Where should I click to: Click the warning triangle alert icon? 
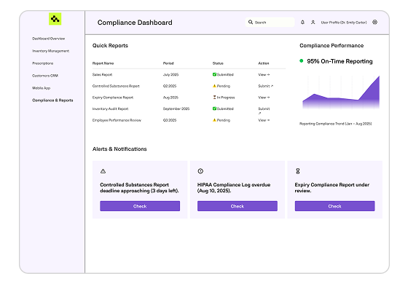103,171
